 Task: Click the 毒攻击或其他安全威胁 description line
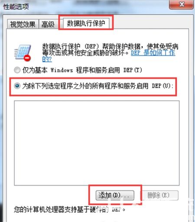[85, 53]
